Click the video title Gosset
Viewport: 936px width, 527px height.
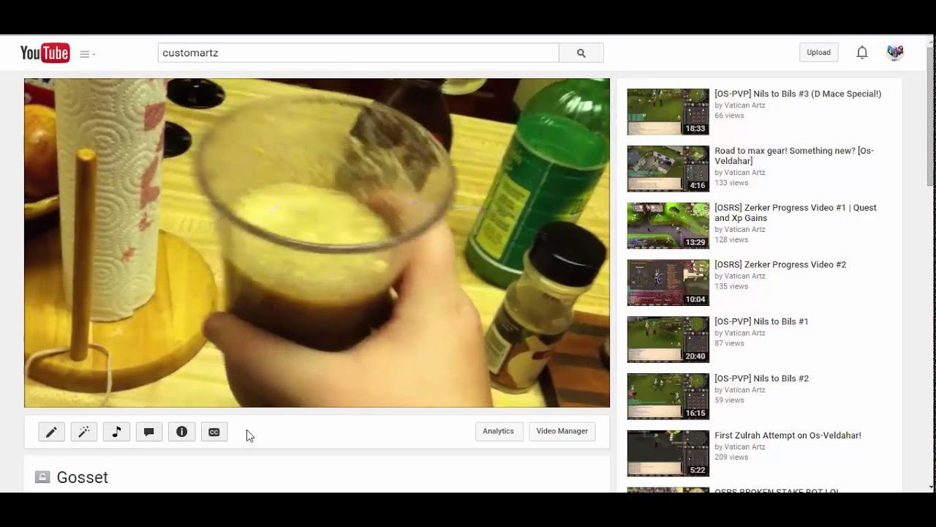click(x=83, y=477)
